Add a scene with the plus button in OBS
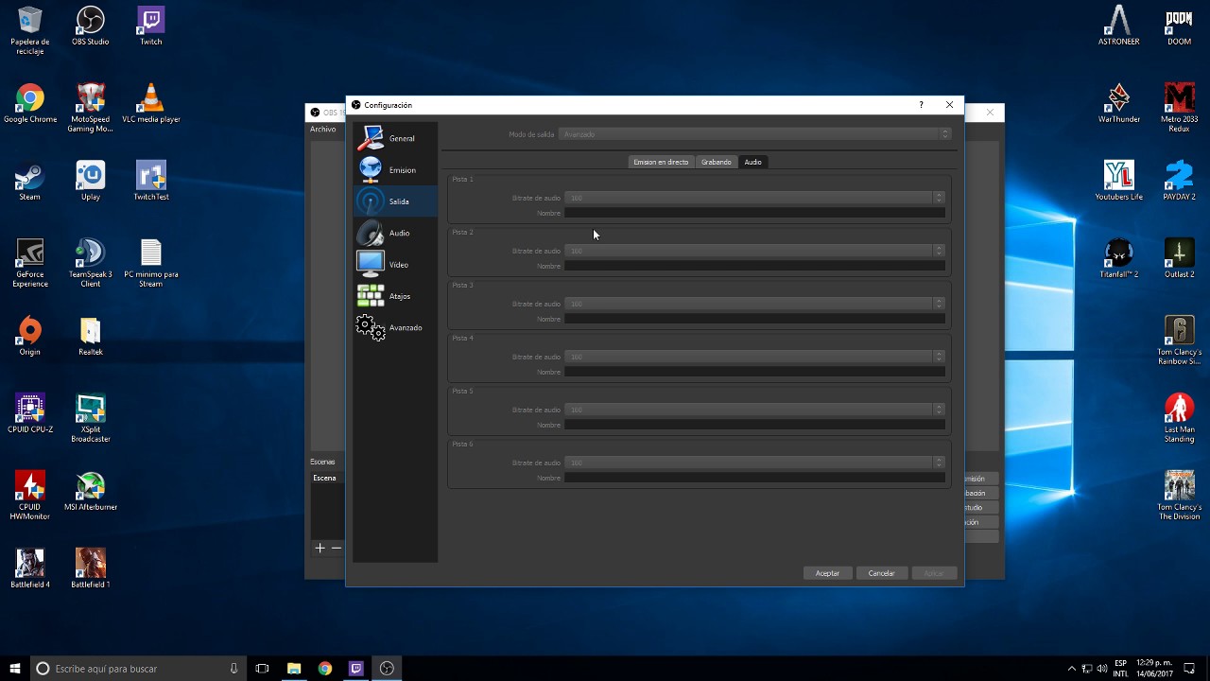 (x=320, y=548)
